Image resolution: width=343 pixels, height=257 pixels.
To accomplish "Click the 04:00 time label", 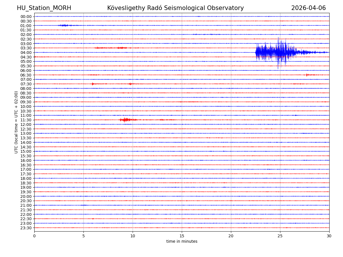I will click(x=26, y=53).
